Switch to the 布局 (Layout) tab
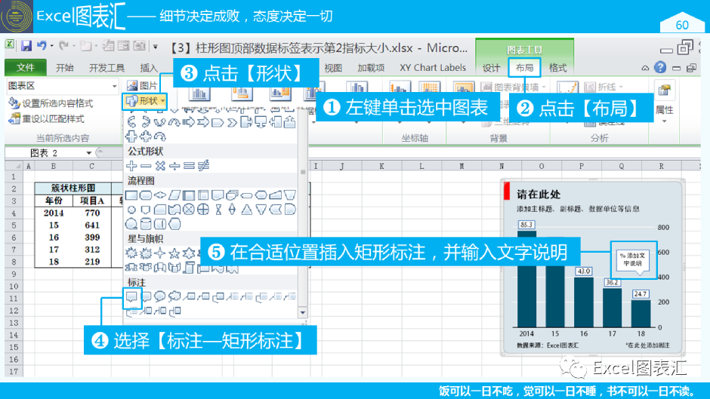 pos(524,68)
